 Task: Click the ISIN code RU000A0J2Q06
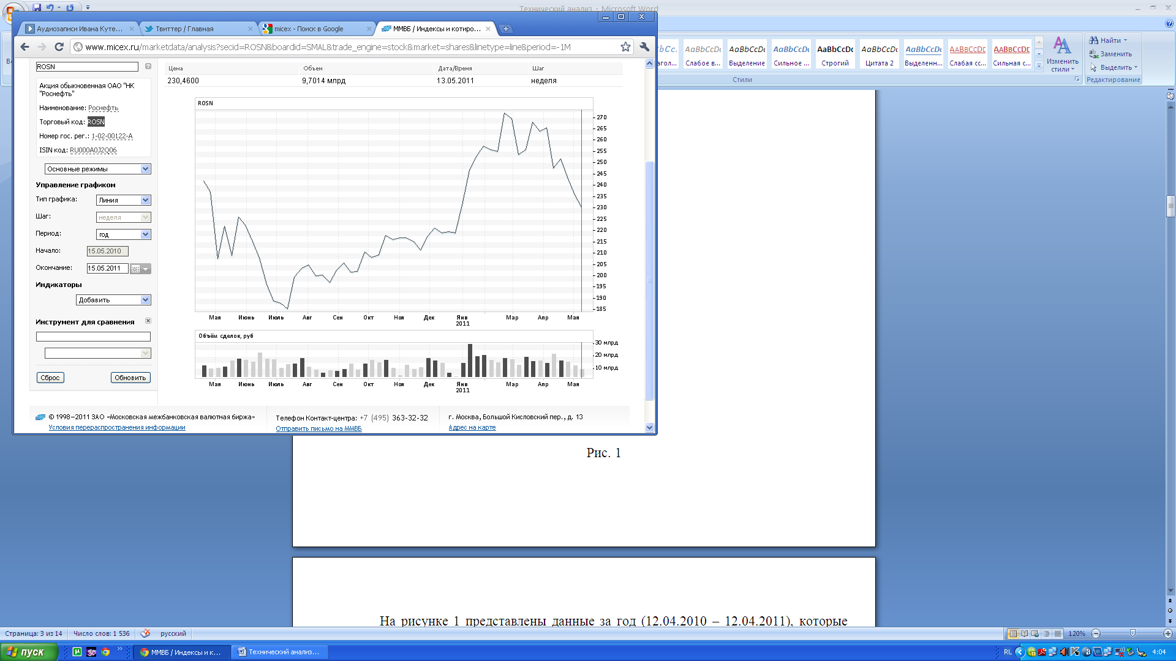[93, 150]
